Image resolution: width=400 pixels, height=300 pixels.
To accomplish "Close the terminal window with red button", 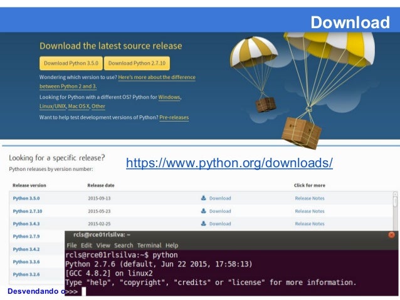I will click(392, 235).
